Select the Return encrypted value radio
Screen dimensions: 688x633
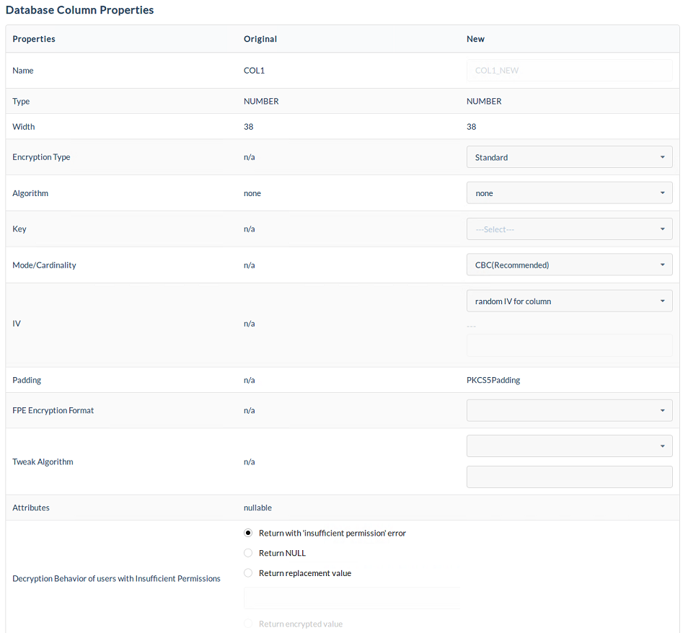249,624
